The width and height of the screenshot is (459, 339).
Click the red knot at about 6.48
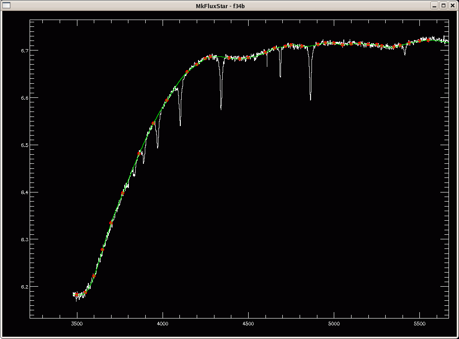(x=139, y=153)
